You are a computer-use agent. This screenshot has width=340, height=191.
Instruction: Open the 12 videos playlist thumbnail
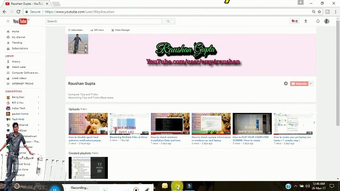(88, 168)
